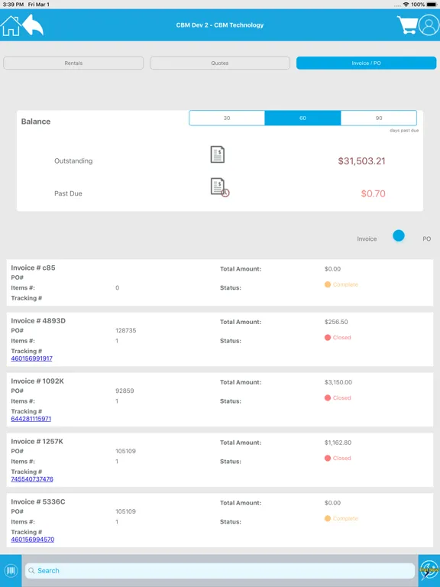Go to the home screen icon

coord(11,25)
